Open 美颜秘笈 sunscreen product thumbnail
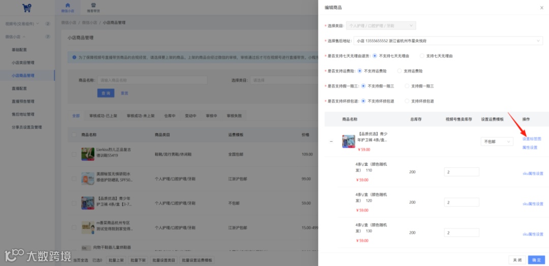Viewport: 549px width, 266px height. click(x=87, y=179)
